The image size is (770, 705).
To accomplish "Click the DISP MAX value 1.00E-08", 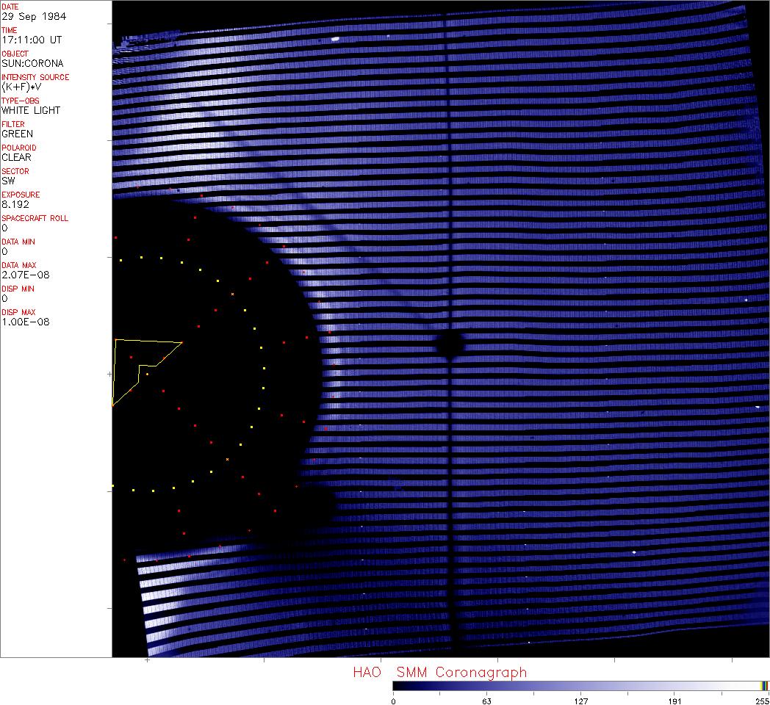I will (25, 322).
